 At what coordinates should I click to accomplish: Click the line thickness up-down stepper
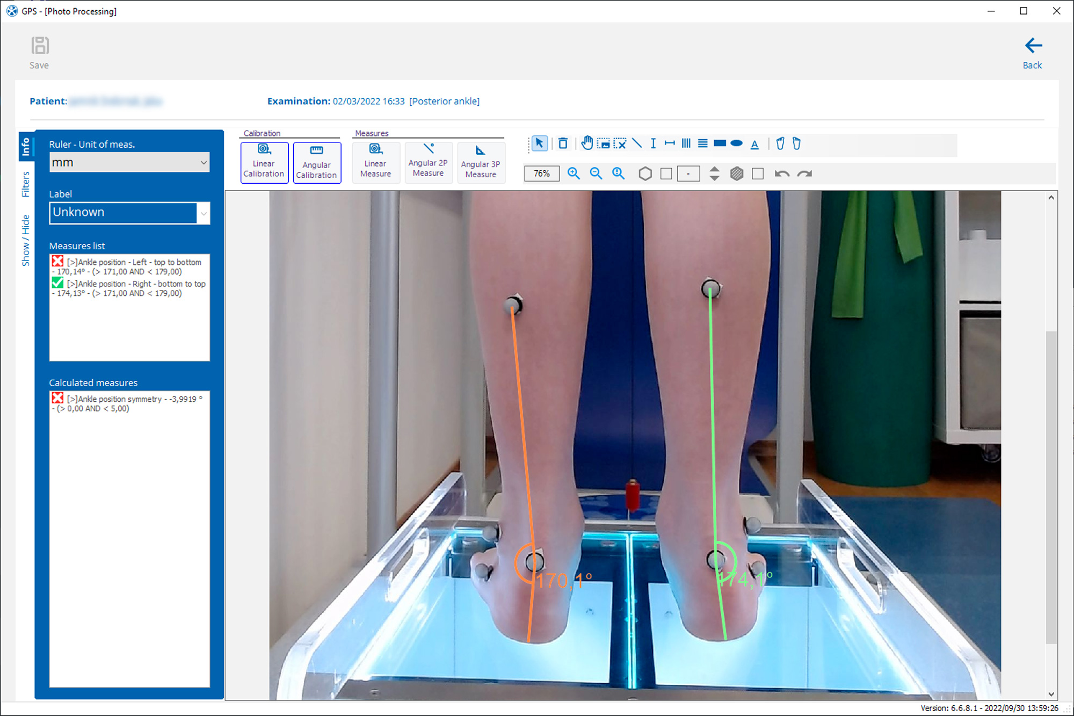[714, 173]
